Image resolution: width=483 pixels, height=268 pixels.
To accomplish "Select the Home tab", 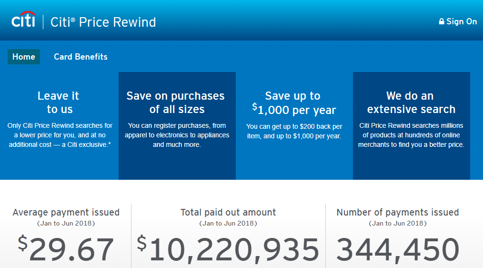I will pos(24,57).
